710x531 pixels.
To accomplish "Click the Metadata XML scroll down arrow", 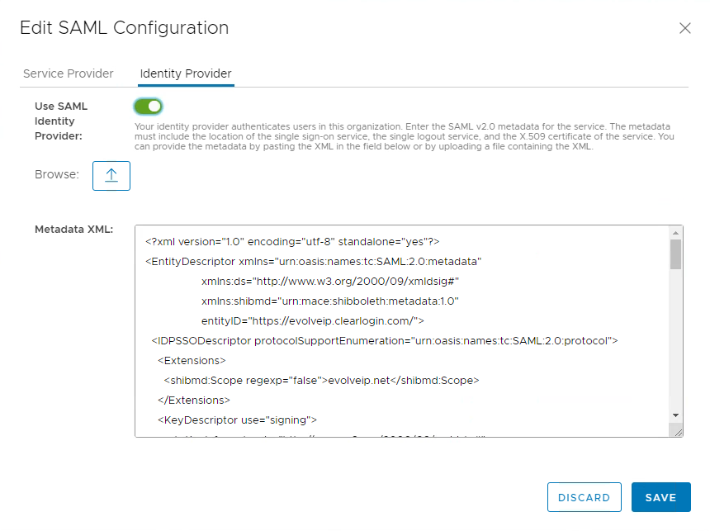I will pyautogui.click(x=675, y=415).
